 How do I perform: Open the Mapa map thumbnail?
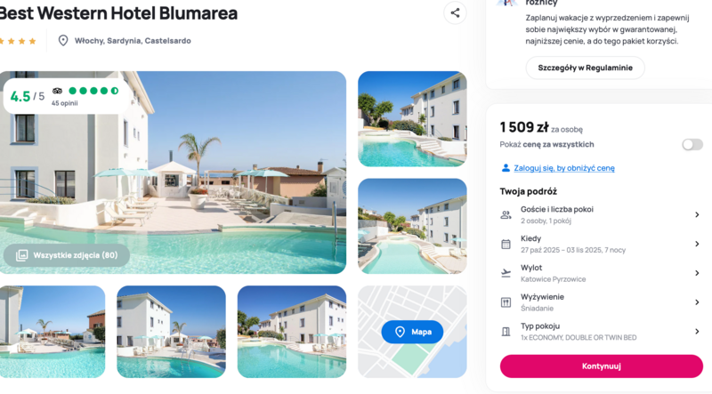click(412, 332)
